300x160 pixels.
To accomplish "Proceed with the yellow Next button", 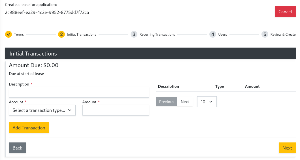I will click(287, 148).
